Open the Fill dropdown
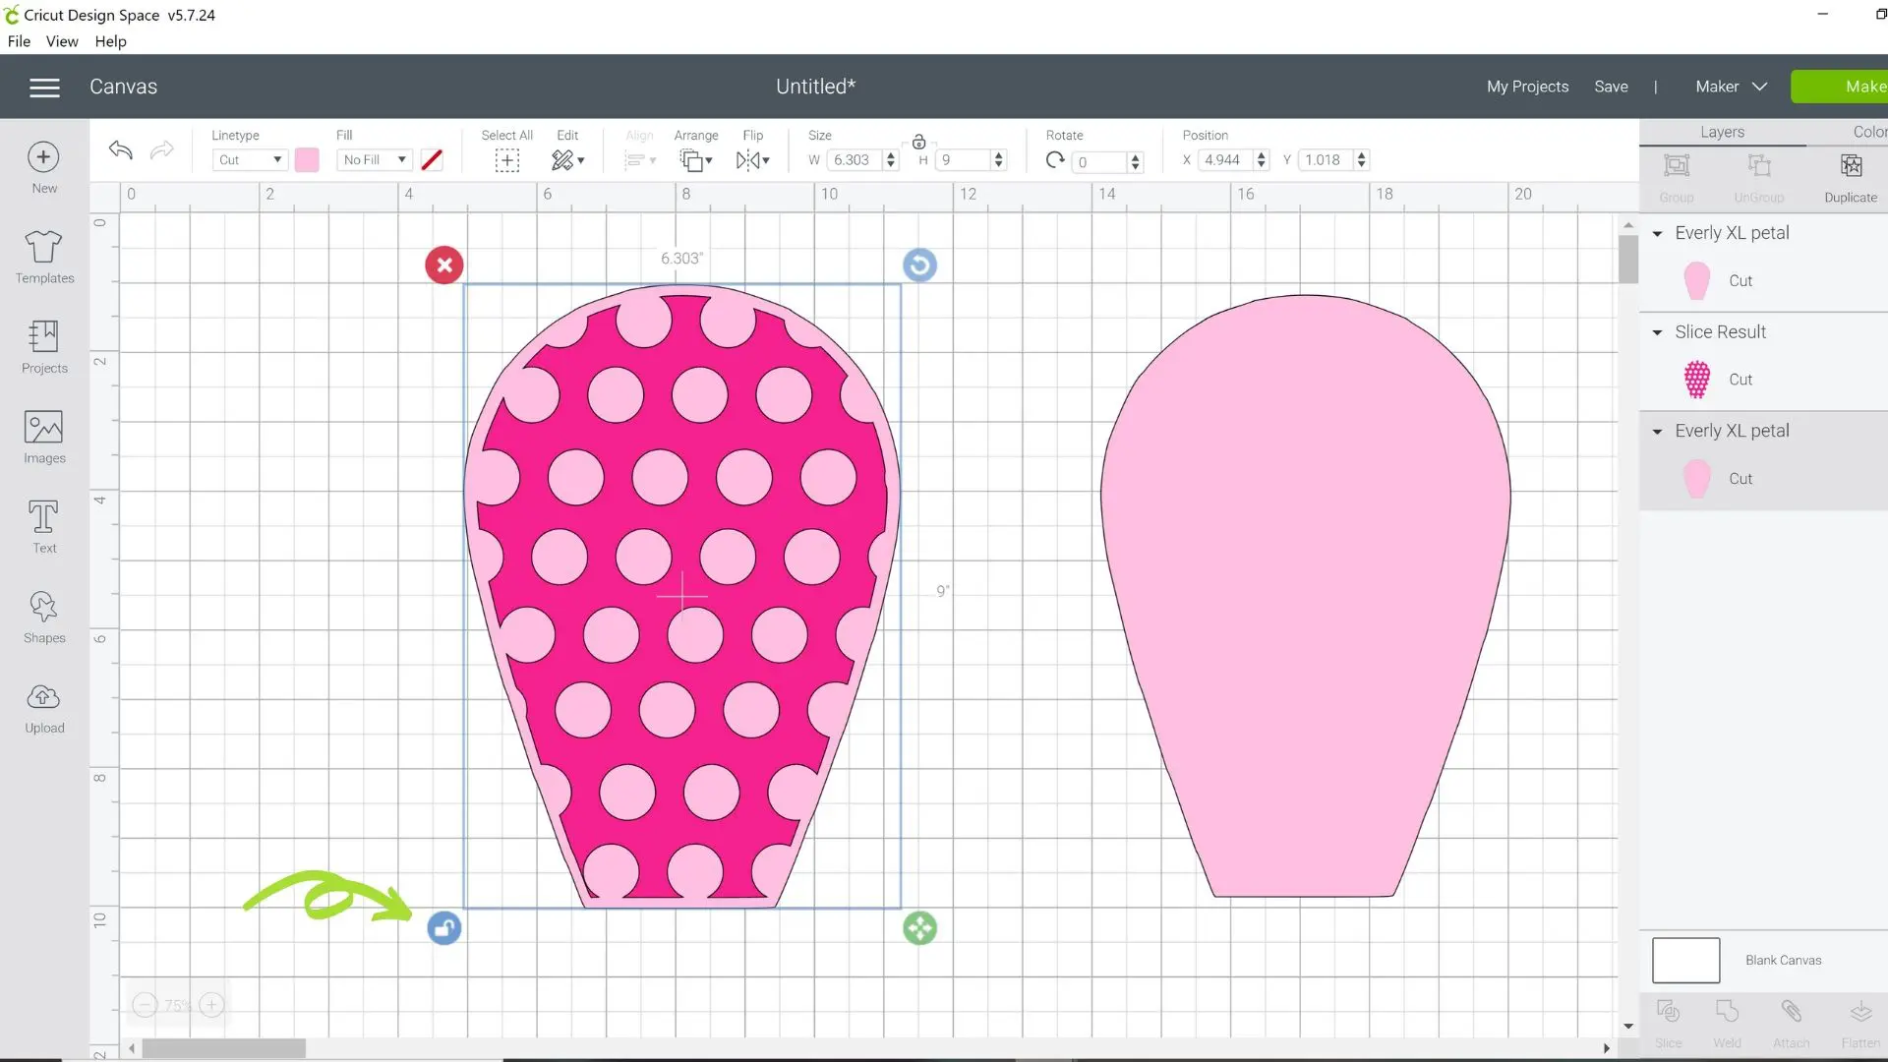1888x1062 pixels. [x=374, y=159]
